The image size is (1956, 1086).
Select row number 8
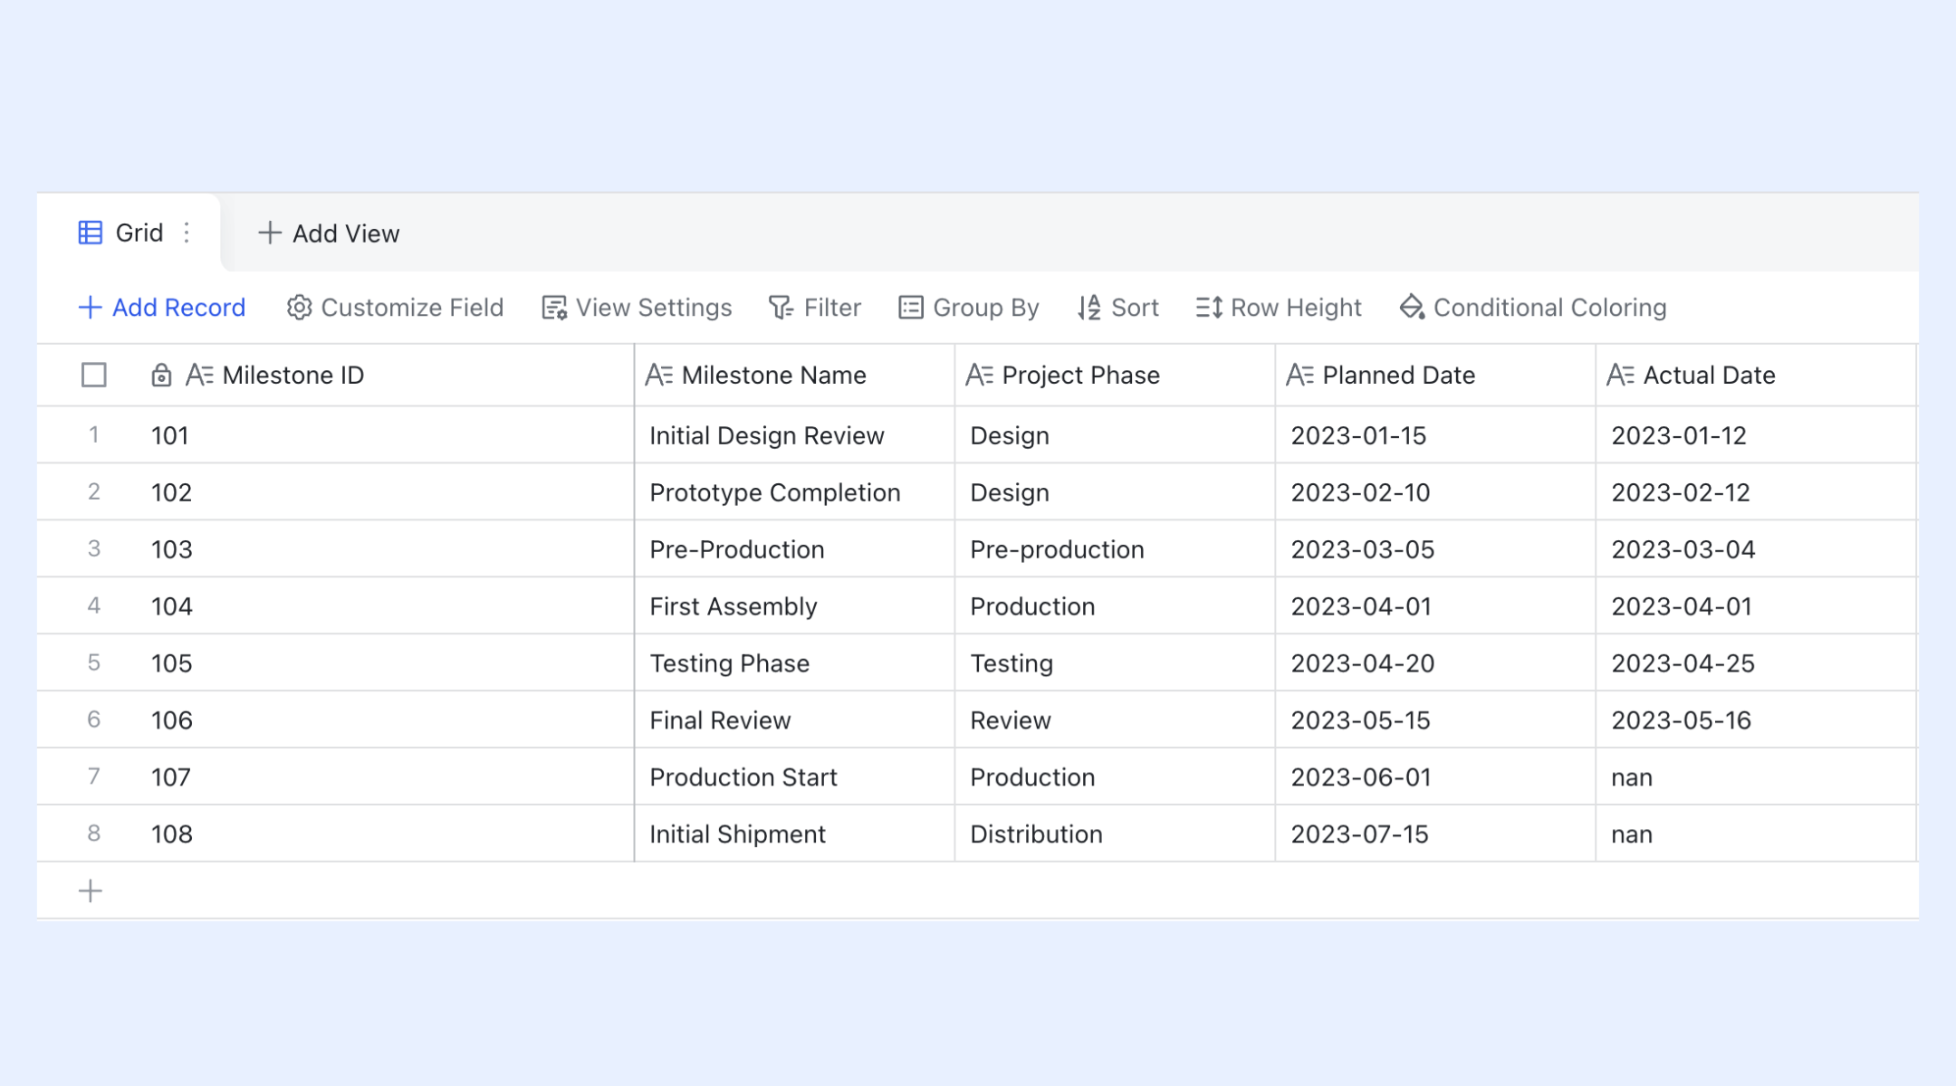point(93,834)
